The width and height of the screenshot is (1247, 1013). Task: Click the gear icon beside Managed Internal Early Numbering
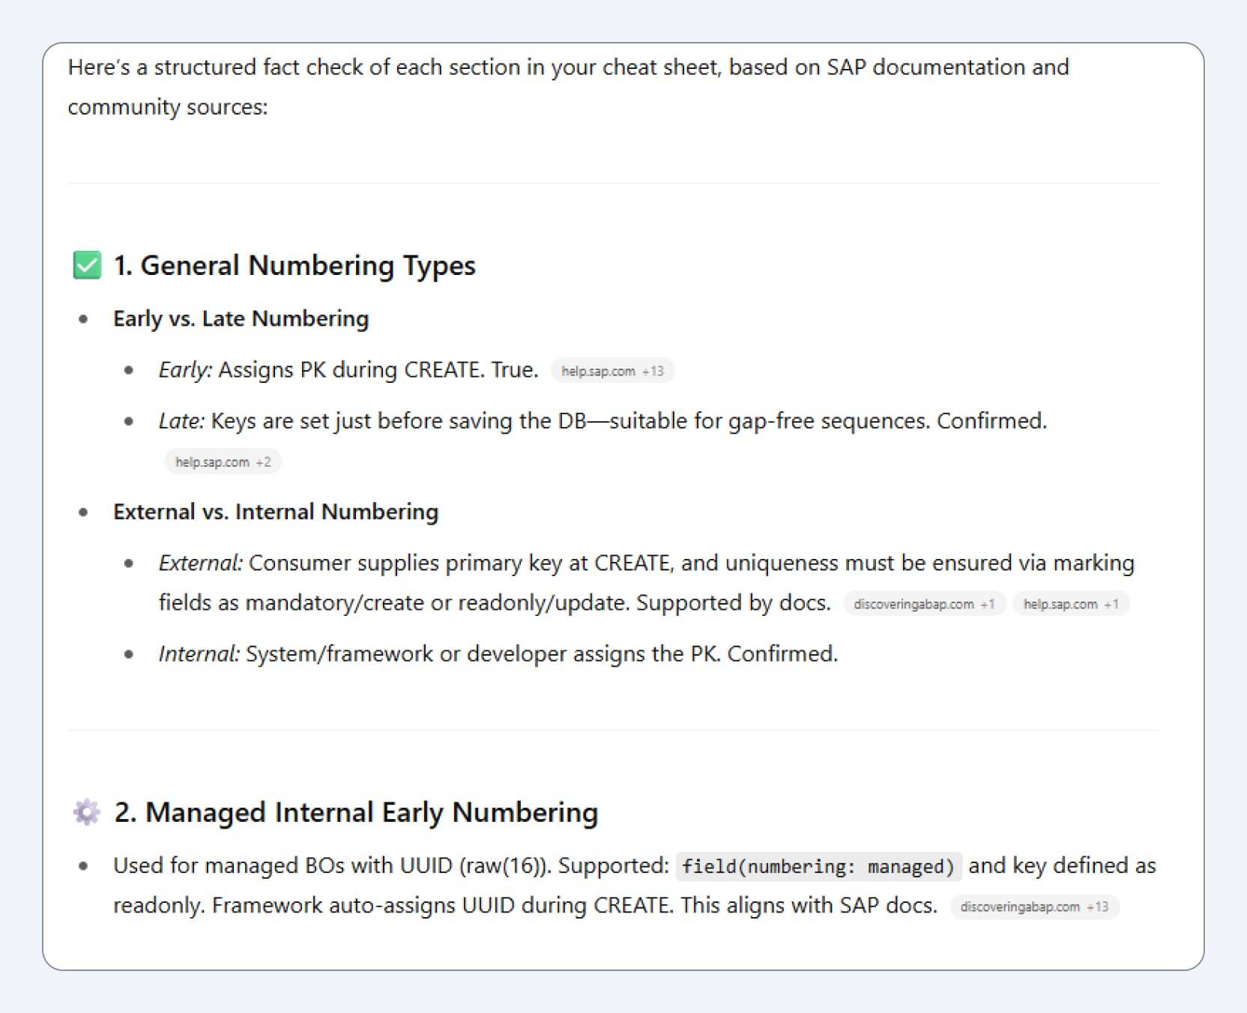[x=87, y=812]
